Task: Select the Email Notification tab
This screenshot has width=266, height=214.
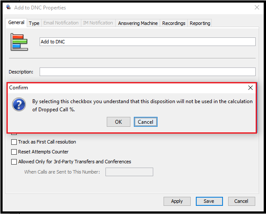Action: 61,23
